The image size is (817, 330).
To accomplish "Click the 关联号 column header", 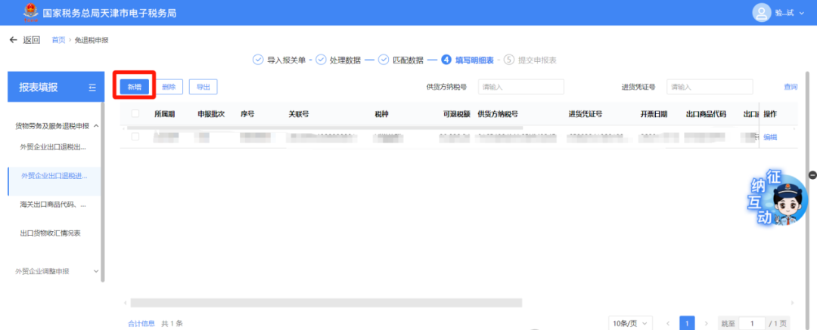I will tap(299, 114).
